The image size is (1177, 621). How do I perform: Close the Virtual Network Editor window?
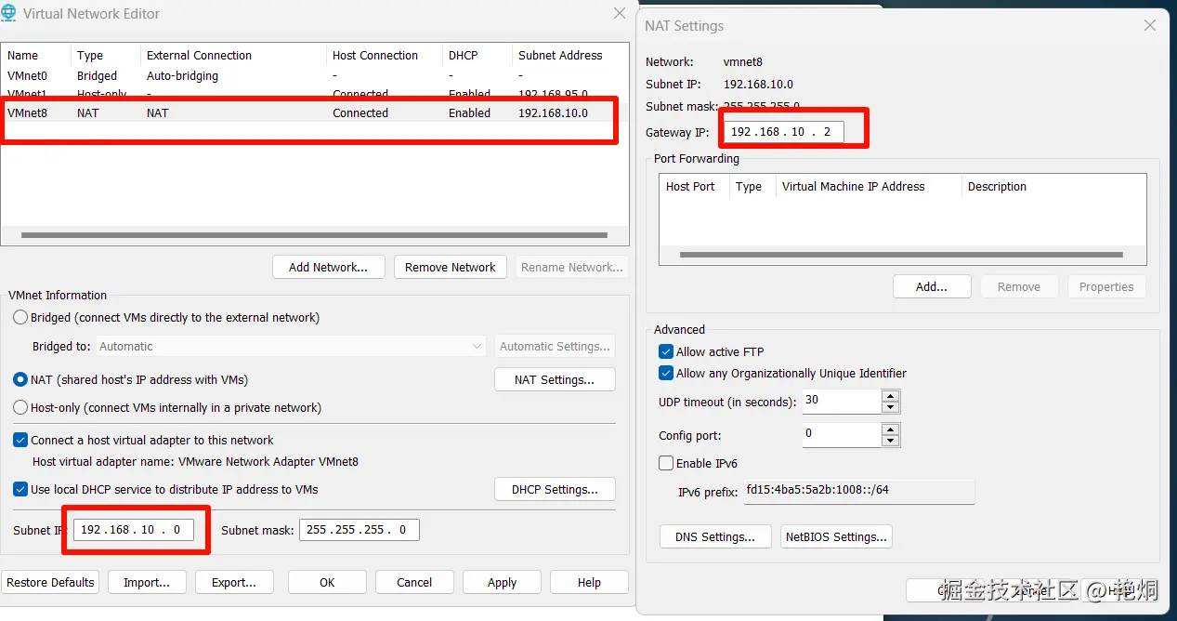click(620, 13)
